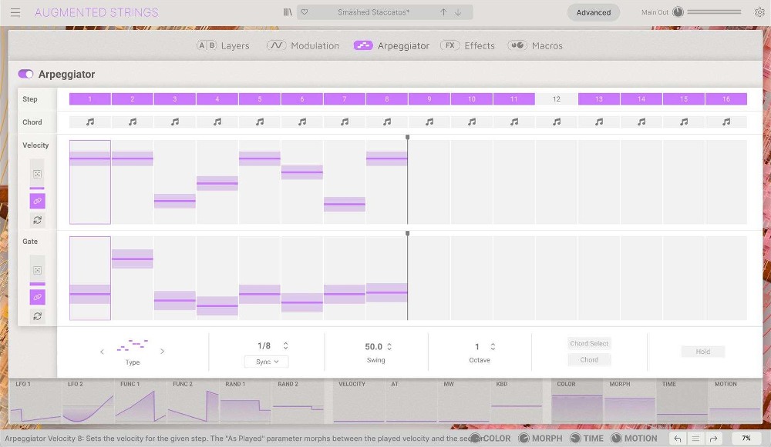
Task: Click the dice randomize icon for Gate
Action: coord(37,270)
